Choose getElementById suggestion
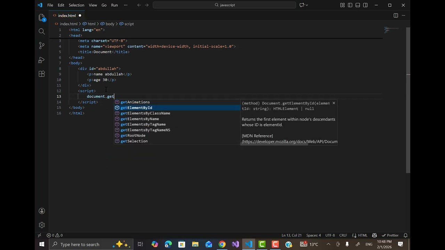Screen dimensions: 445x250 tap(177, 108)
